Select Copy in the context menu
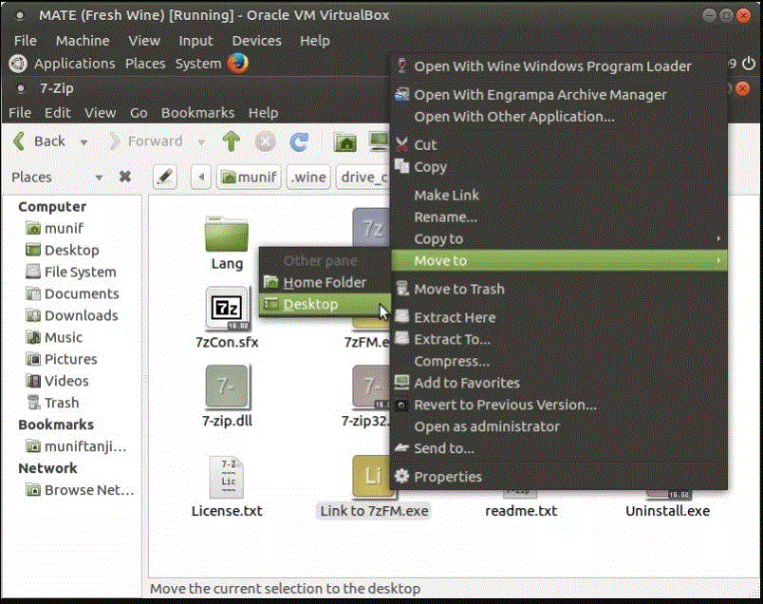The image size is (763, 604). tap(559, 166)
